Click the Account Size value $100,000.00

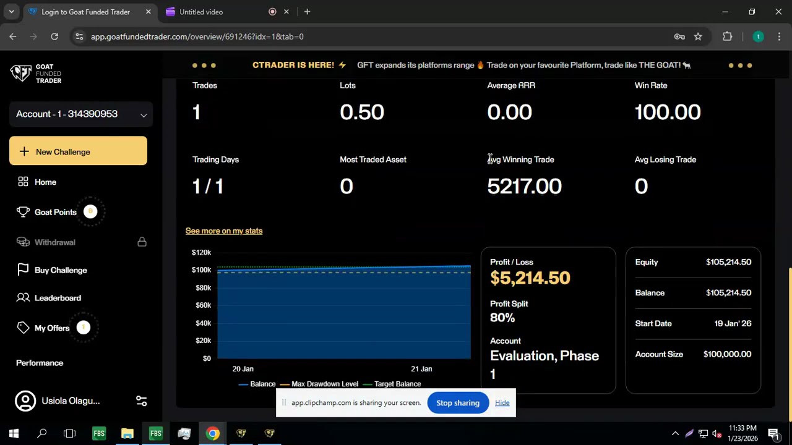727,354
